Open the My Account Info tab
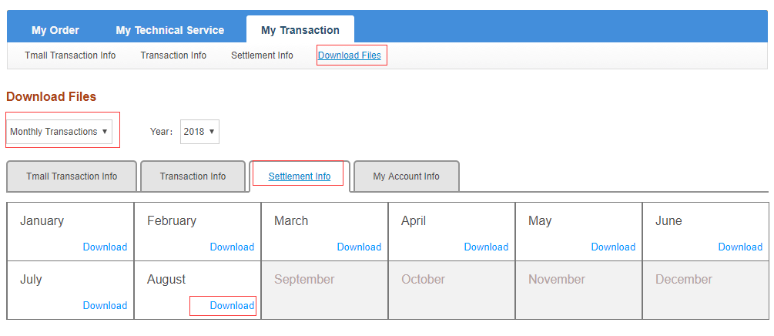This screenshot has height=336, width=774. coord(406,176)
